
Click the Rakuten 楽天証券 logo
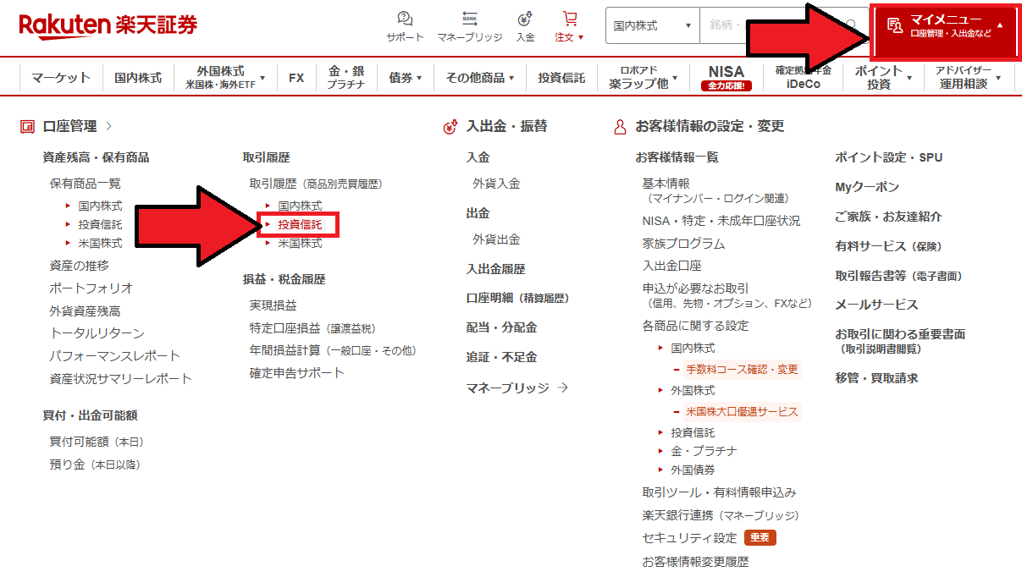[108, 25]
